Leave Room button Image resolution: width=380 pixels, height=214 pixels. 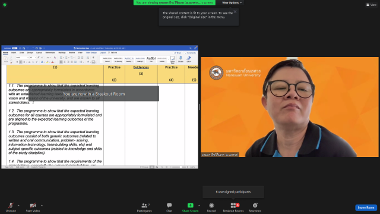click(366, 207)
